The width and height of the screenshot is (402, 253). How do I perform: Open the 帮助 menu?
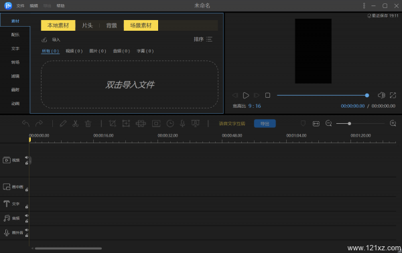click(60, 5)
